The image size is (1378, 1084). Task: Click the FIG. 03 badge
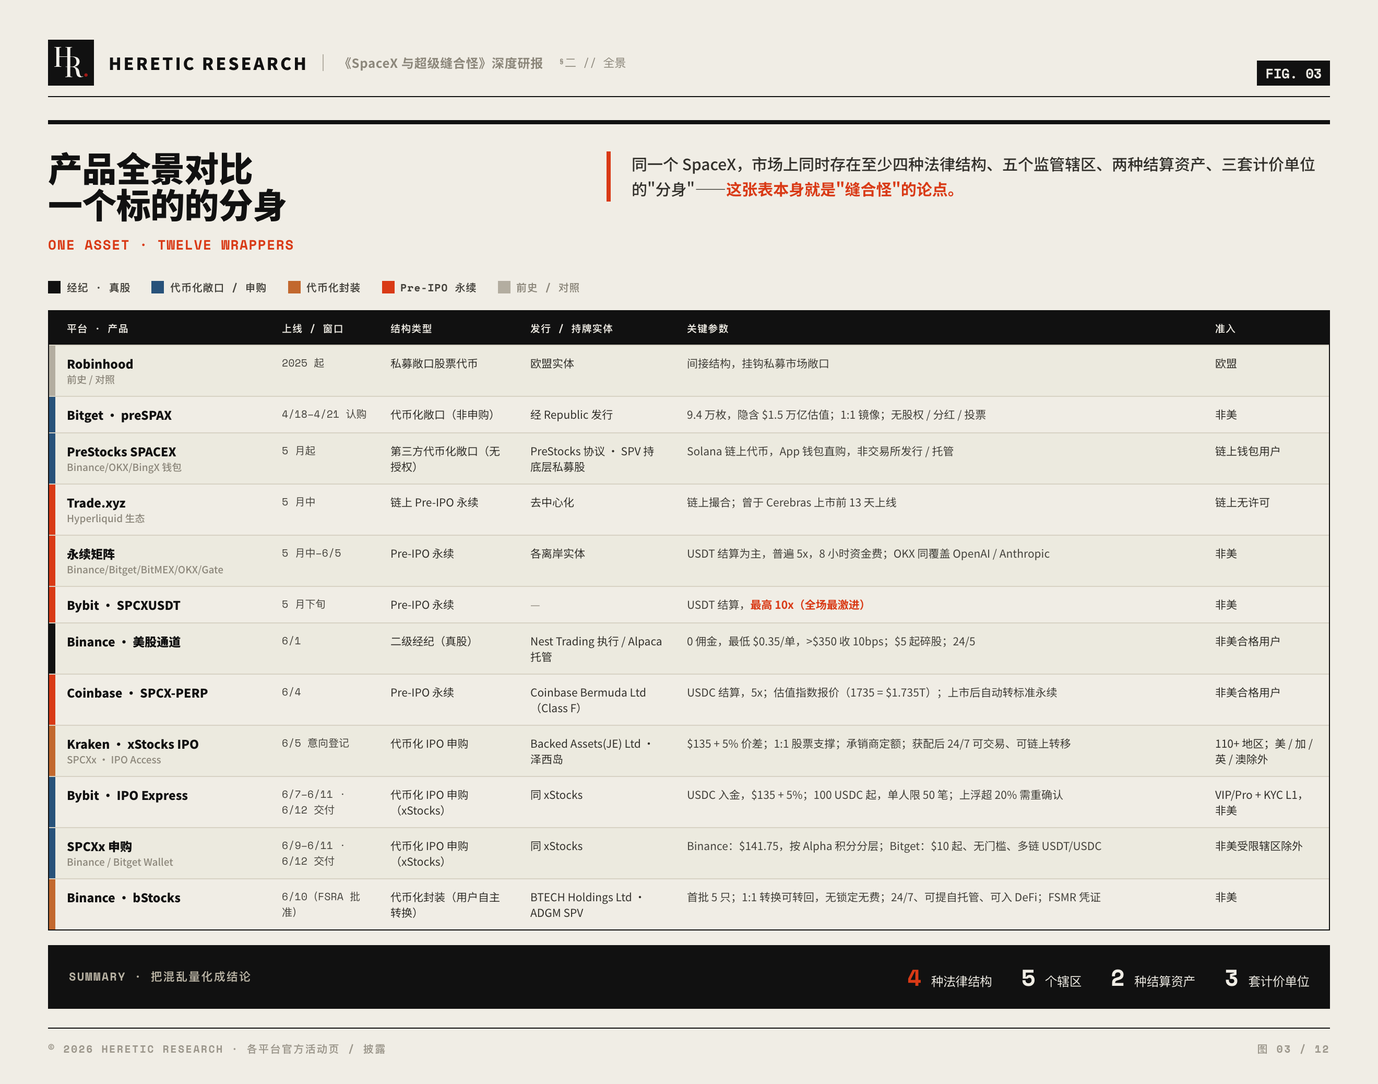coord(1292,74)
